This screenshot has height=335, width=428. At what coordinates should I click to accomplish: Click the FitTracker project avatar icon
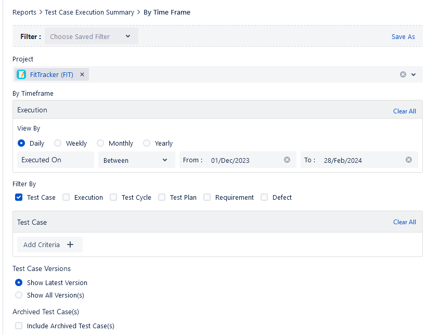point(21,74)
